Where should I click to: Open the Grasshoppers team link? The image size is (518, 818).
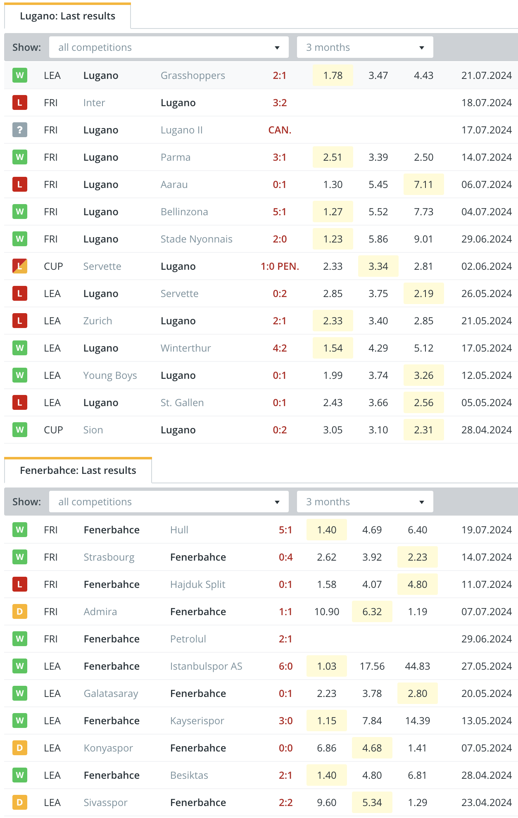coord(193,76)
